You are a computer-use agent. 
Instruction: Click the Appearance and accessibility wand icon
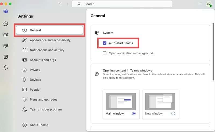click(24, 40)
